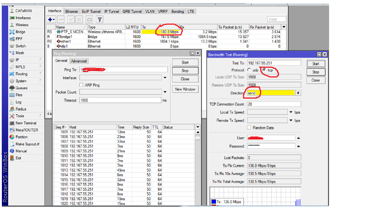The image size is (370, 208).
Task: Open the Switch sidebar entry
Action: click(21, 46)
